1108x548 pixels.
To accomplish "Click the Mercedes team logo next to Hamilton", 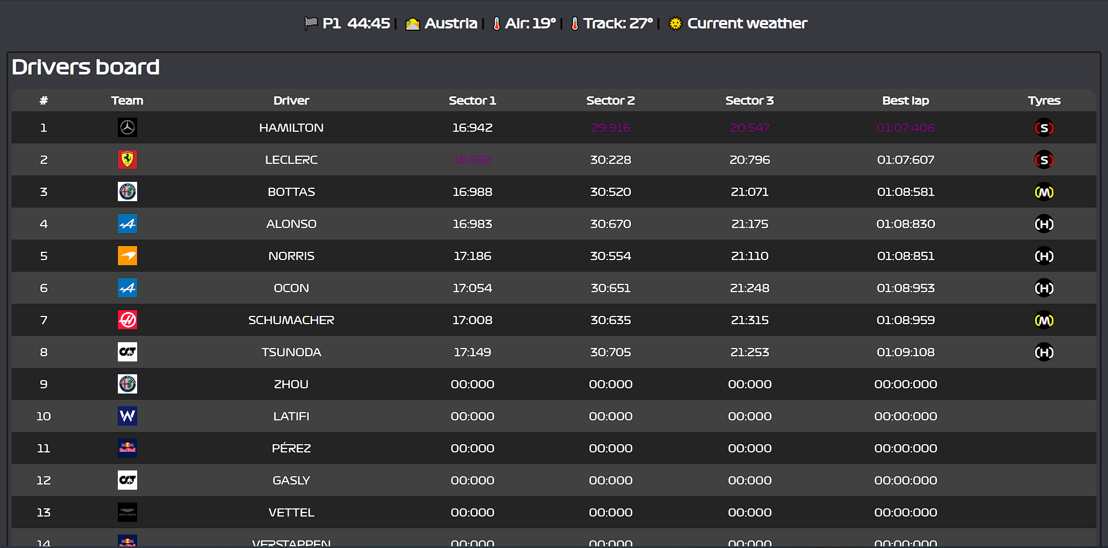I will point(127,127).
